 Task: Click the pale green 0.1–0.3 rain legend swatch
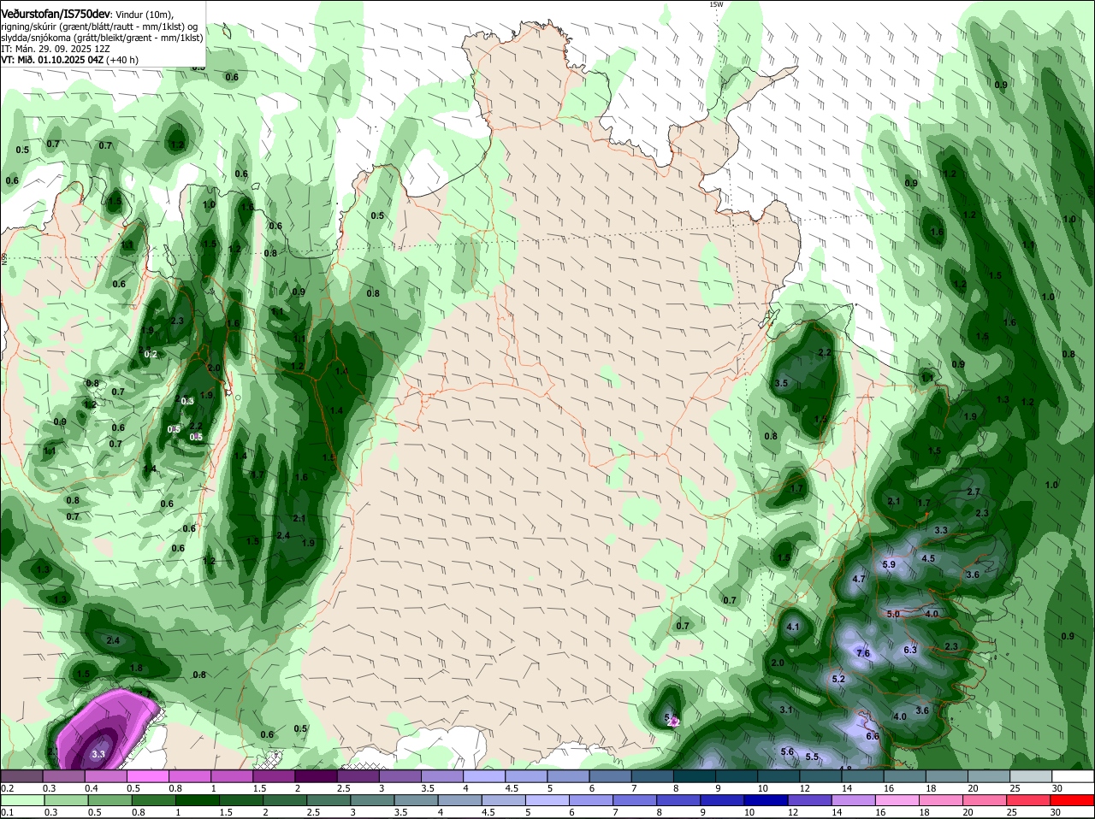[21, 800]
